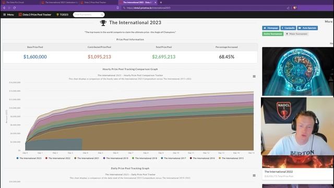Click the Find Tournaments search field
The height and width of the screenshot is (188, 334).
click(89, 15)
